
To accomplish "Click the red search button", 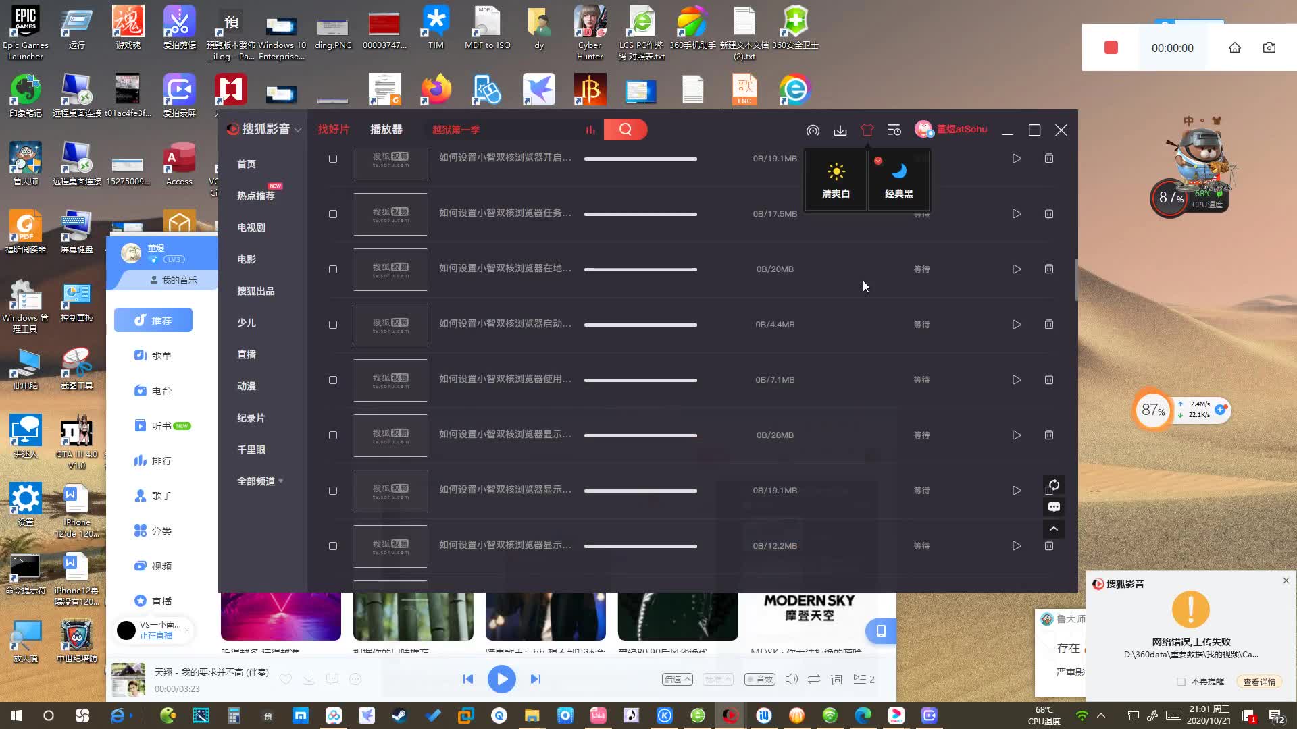I will [x=626, y=130].
